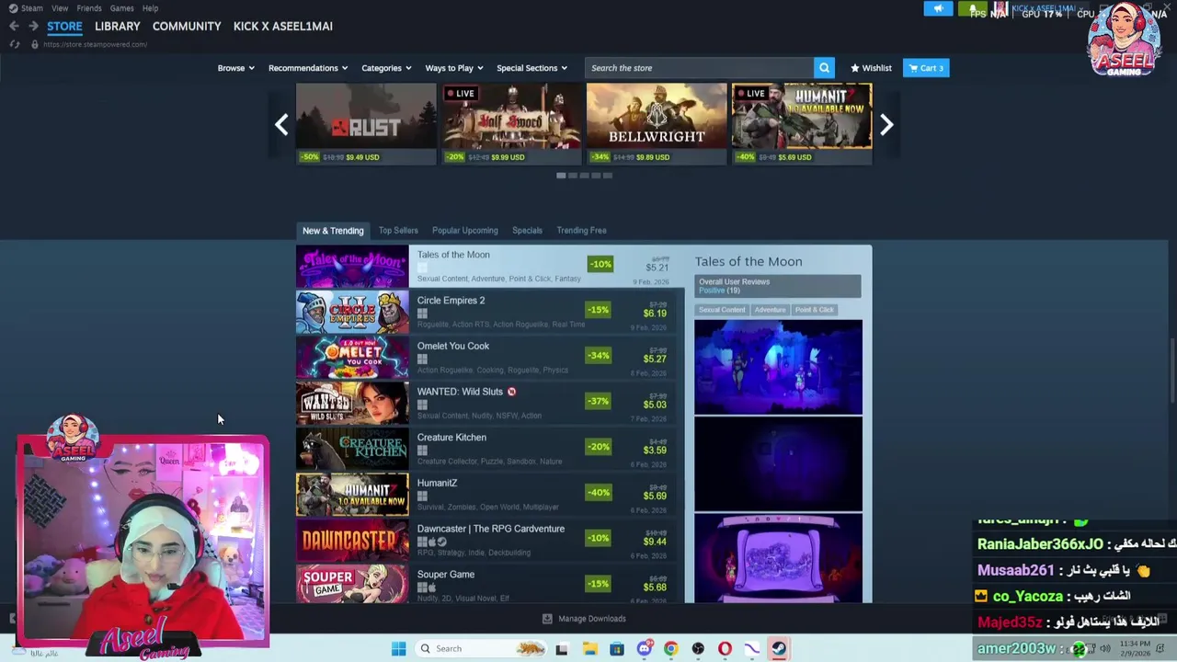Expand Recommendations dropdown
The width and height of the screenshot is (1177, 662).
tap(308, 68)
